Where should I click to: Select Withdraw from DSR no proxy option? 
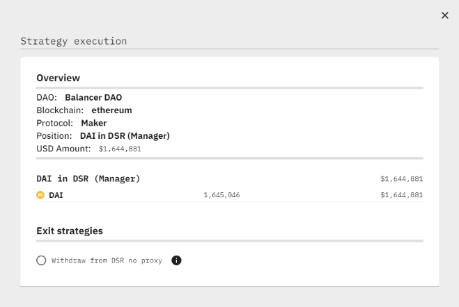pyautogui.click(x=41, y=260)
